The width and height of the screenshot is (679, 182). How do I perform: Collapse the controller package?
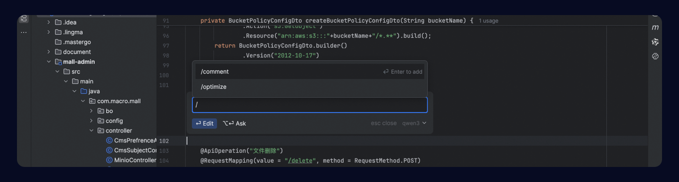(x=91, y=130)
